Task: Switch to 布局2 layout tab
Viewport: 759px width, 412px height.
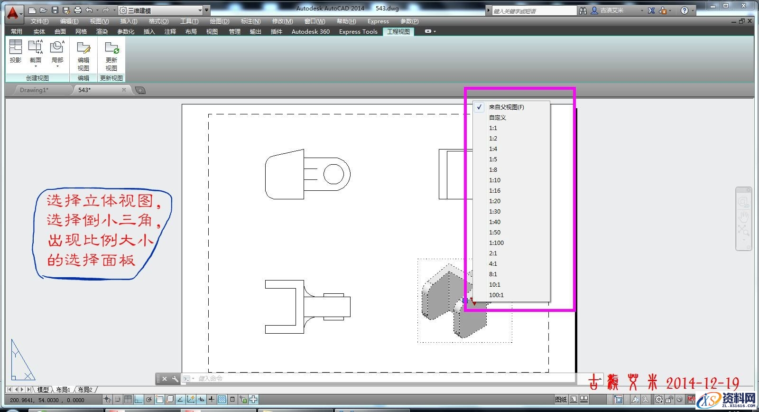Action: 85,390
